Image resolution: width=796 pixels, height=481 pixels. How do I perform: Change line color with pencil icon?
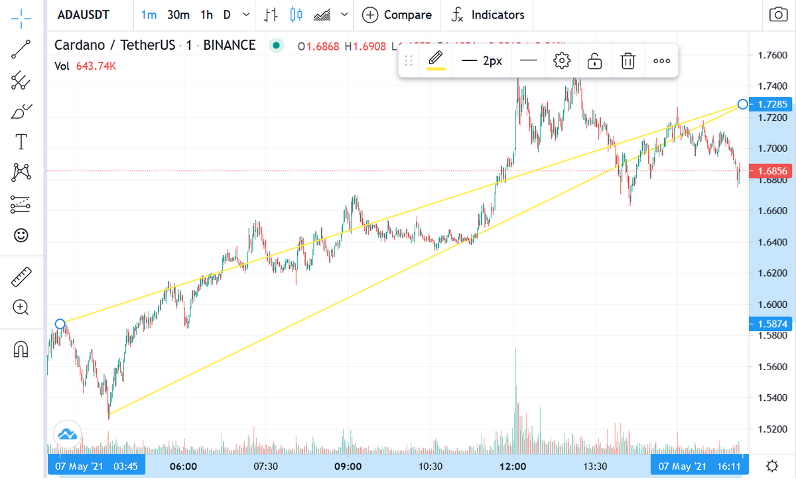436,61
